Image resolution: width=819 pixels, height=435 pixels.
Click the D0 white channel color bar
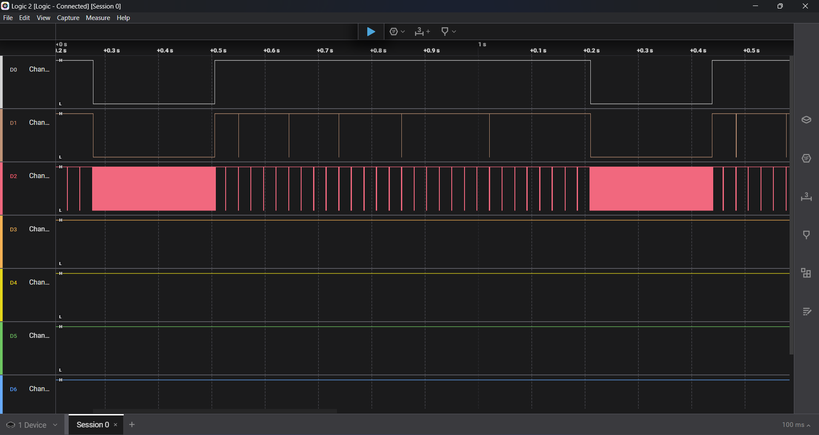click(x=1, y=82)
